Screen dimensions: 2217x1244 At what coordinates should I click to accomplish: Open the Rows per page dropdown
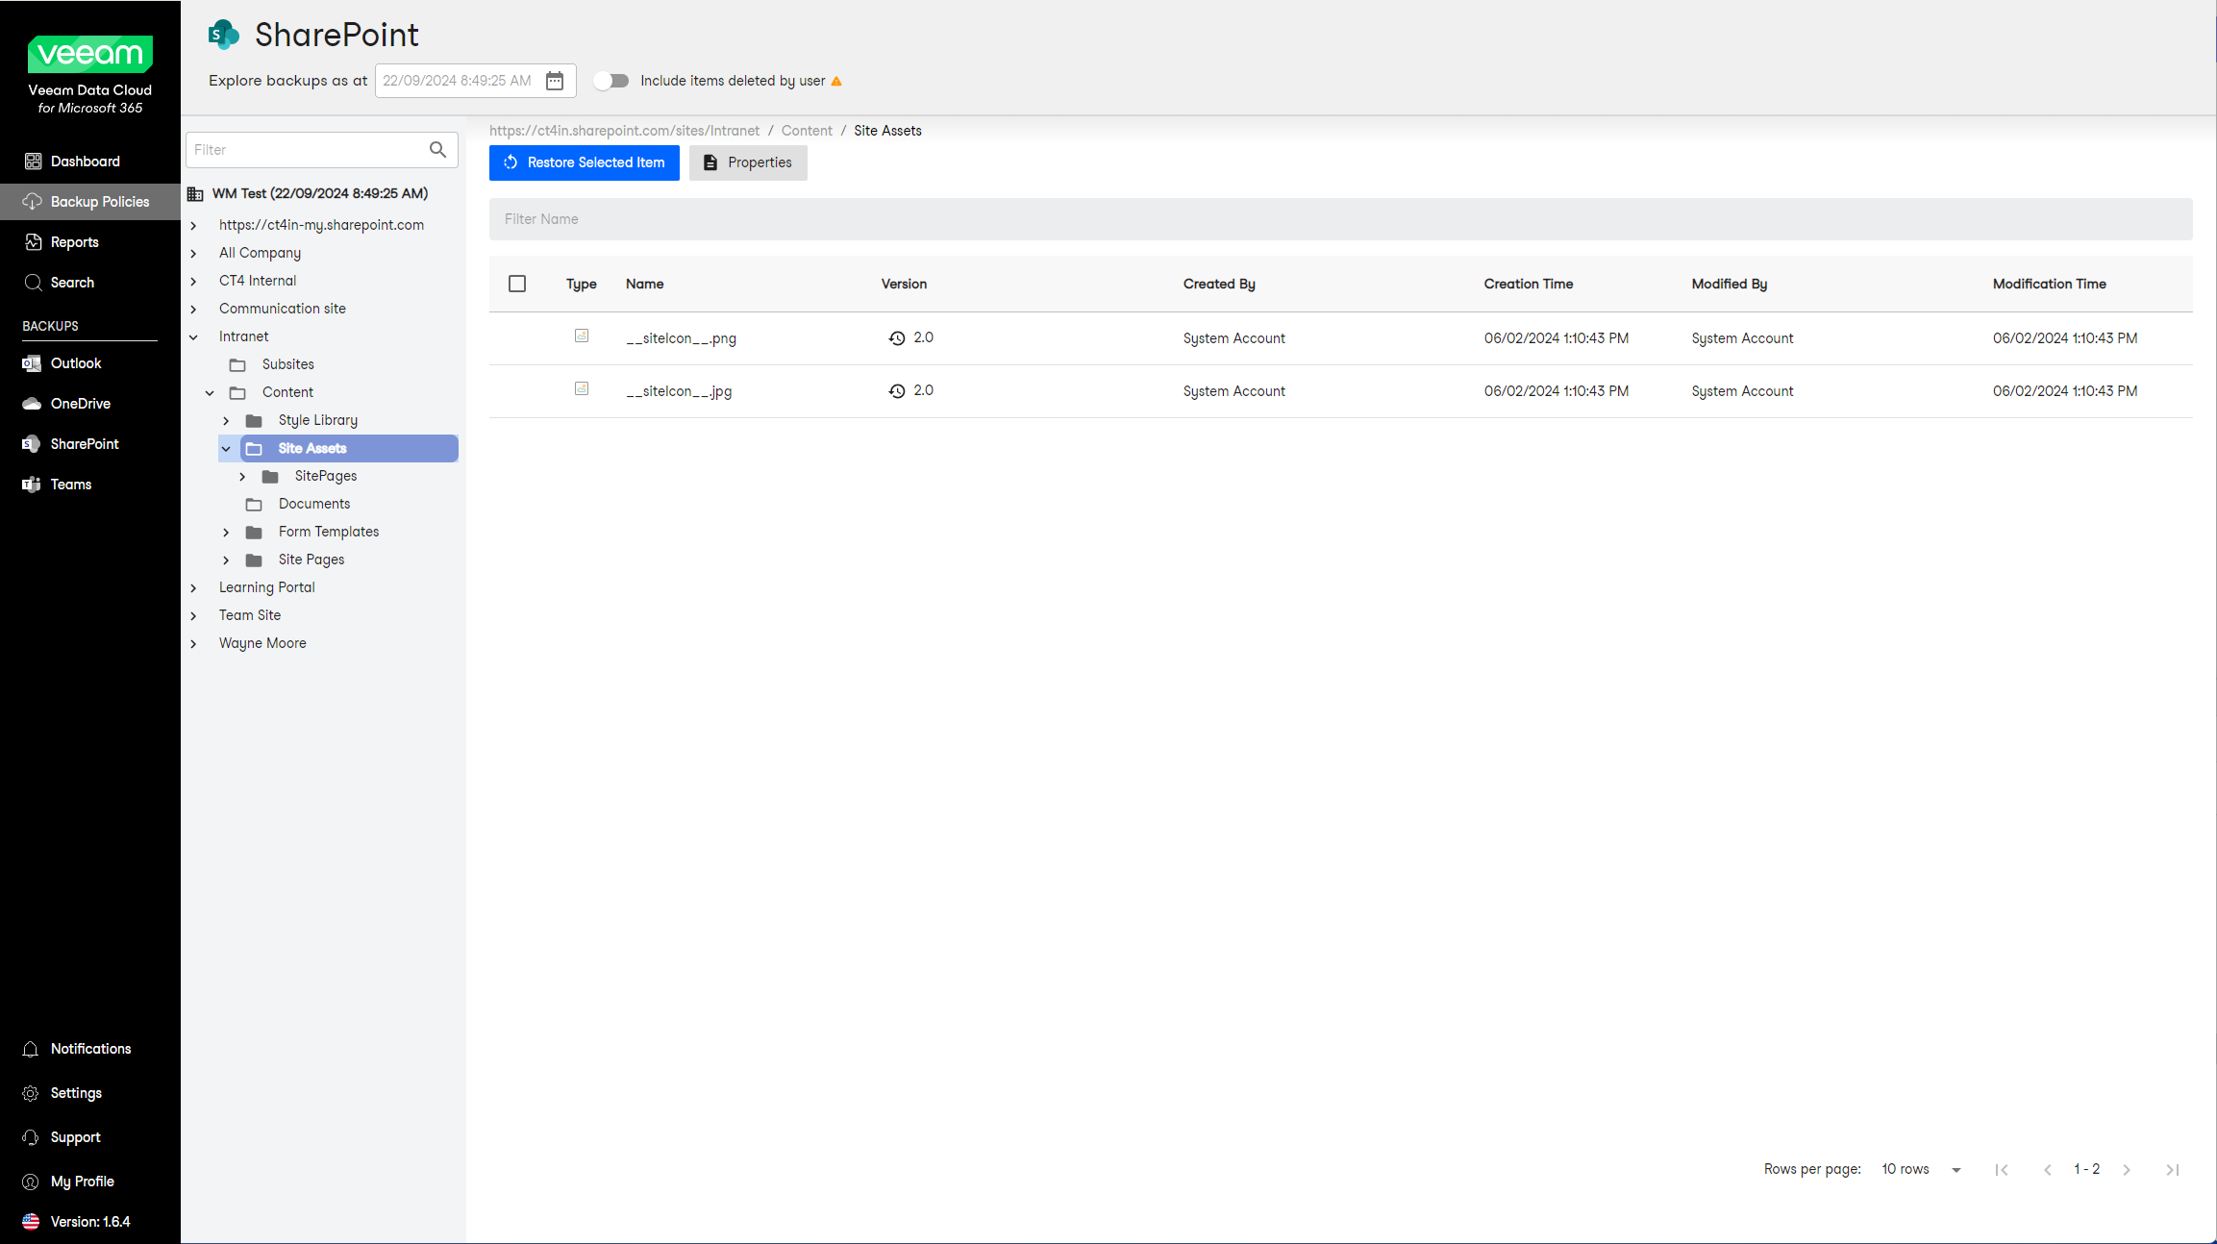[1922, 1170]
